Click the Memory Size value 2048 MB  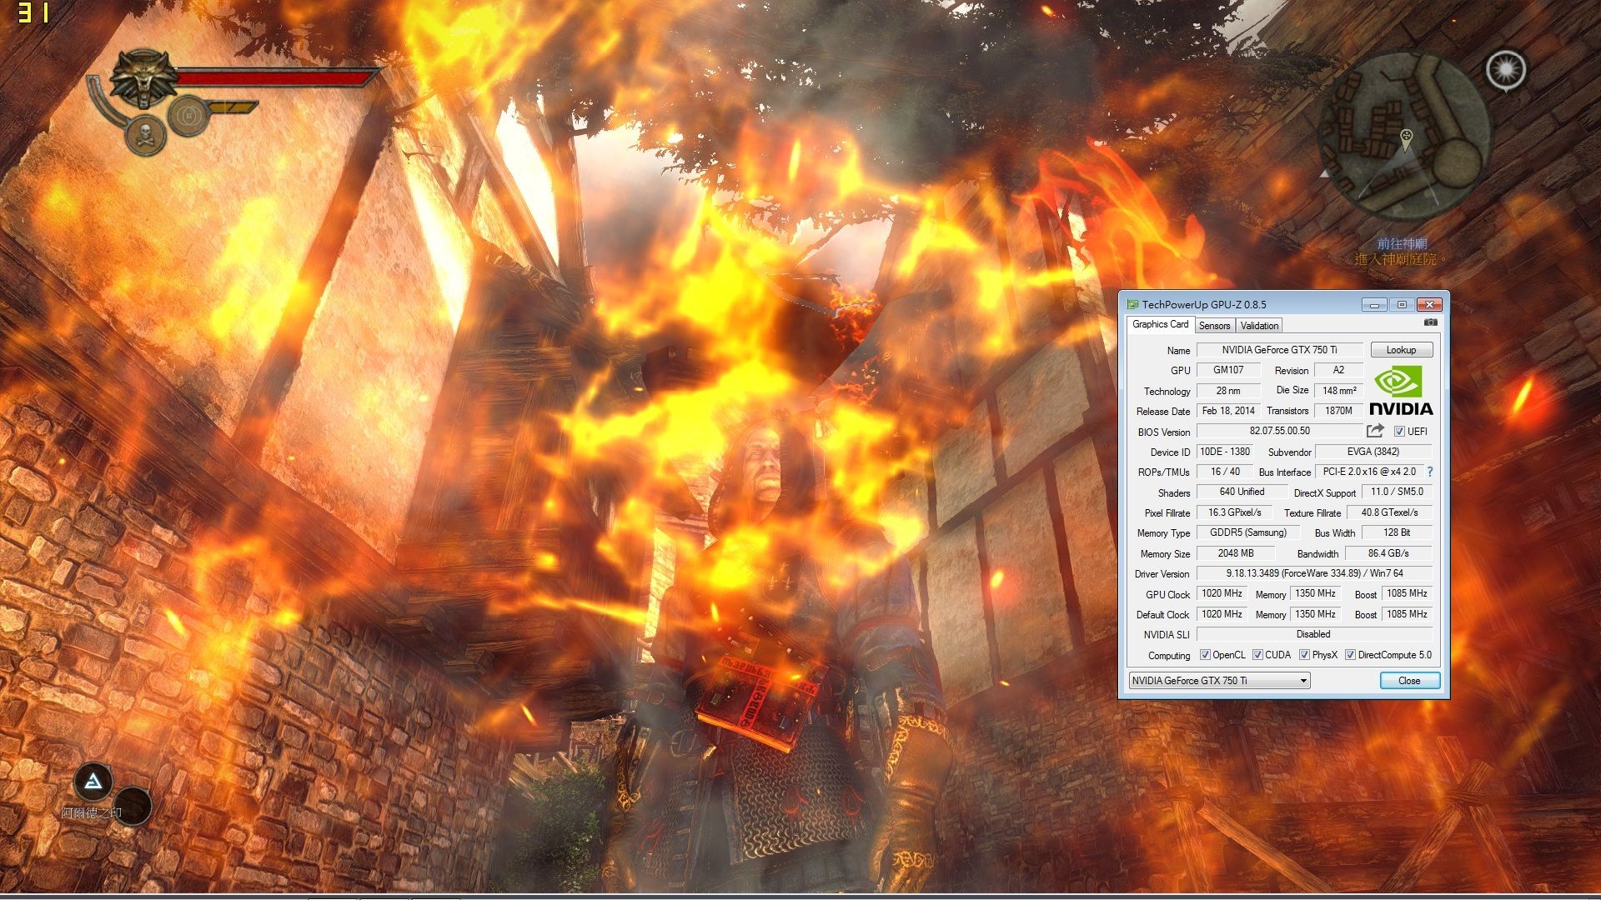point(1236,553)
